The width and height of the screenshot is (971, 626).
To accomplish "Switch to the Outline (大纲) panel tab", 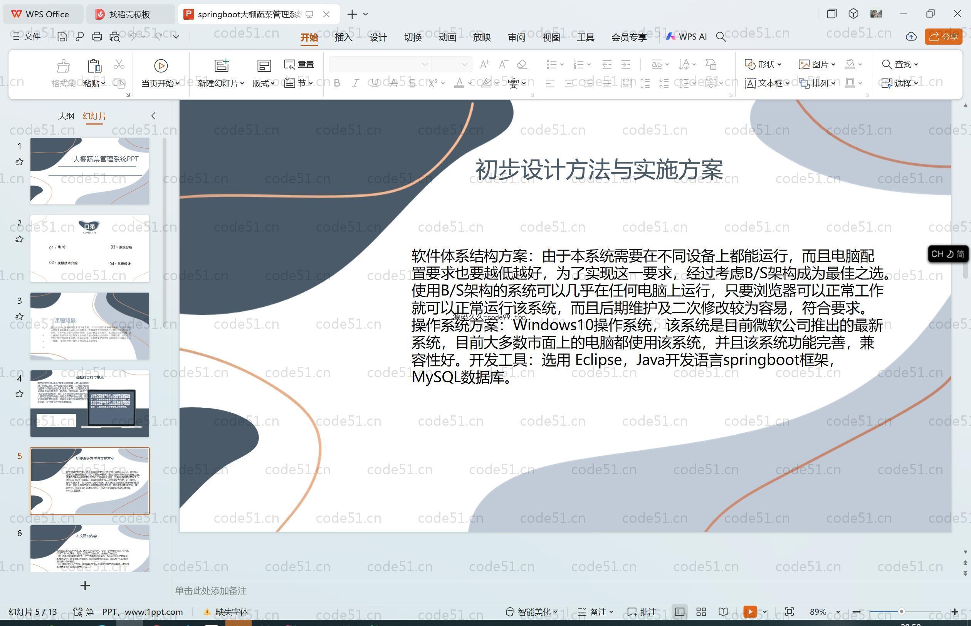I will (x=66, y=116).
